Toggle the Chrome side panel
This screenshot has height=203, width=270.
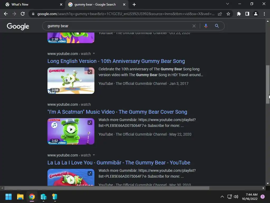(247, 14)
